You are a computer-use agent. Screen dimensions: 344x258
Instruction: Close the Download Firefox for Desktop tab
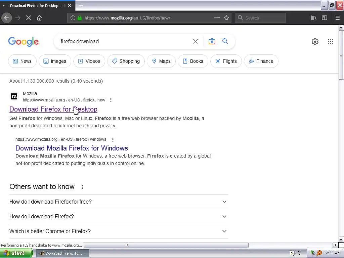click(x=70, y=6)
